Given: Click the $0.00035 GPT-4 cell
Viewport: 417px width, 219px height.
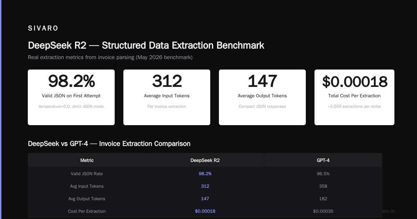Looking at the screenshot, I should 323,211.
